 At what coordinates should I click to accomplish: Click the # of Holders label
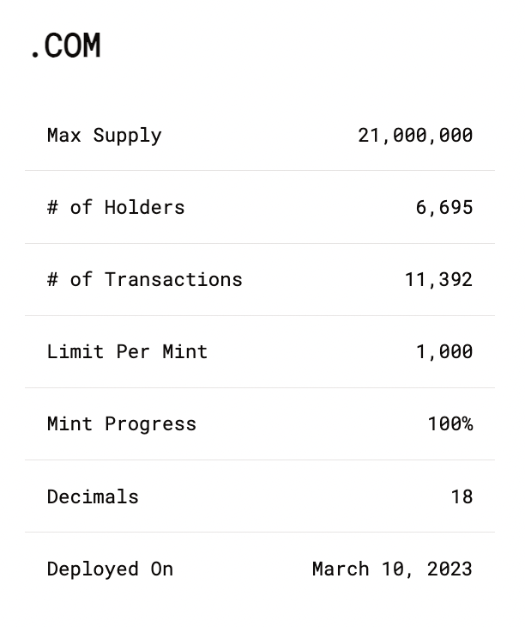pos(116,207)
